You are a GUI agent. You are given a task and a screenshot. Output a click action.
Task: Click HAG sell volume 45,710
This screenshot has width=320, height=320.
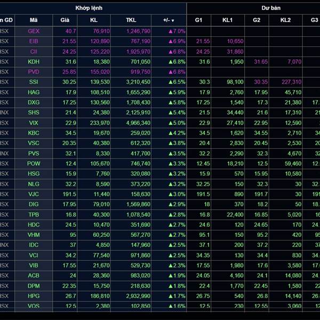(293, 92)
